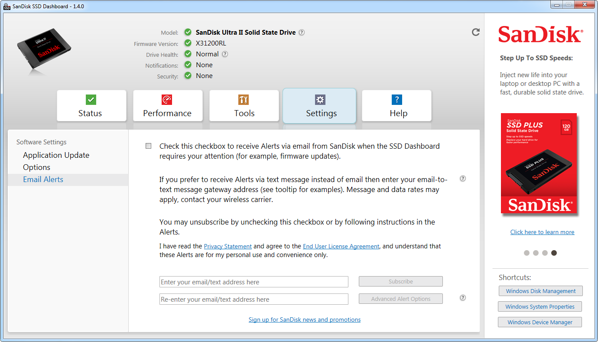The width and height of the screenshot is (598, 342).
Task: Open the End User License Agreement link
Action: (x=341, y=246)
